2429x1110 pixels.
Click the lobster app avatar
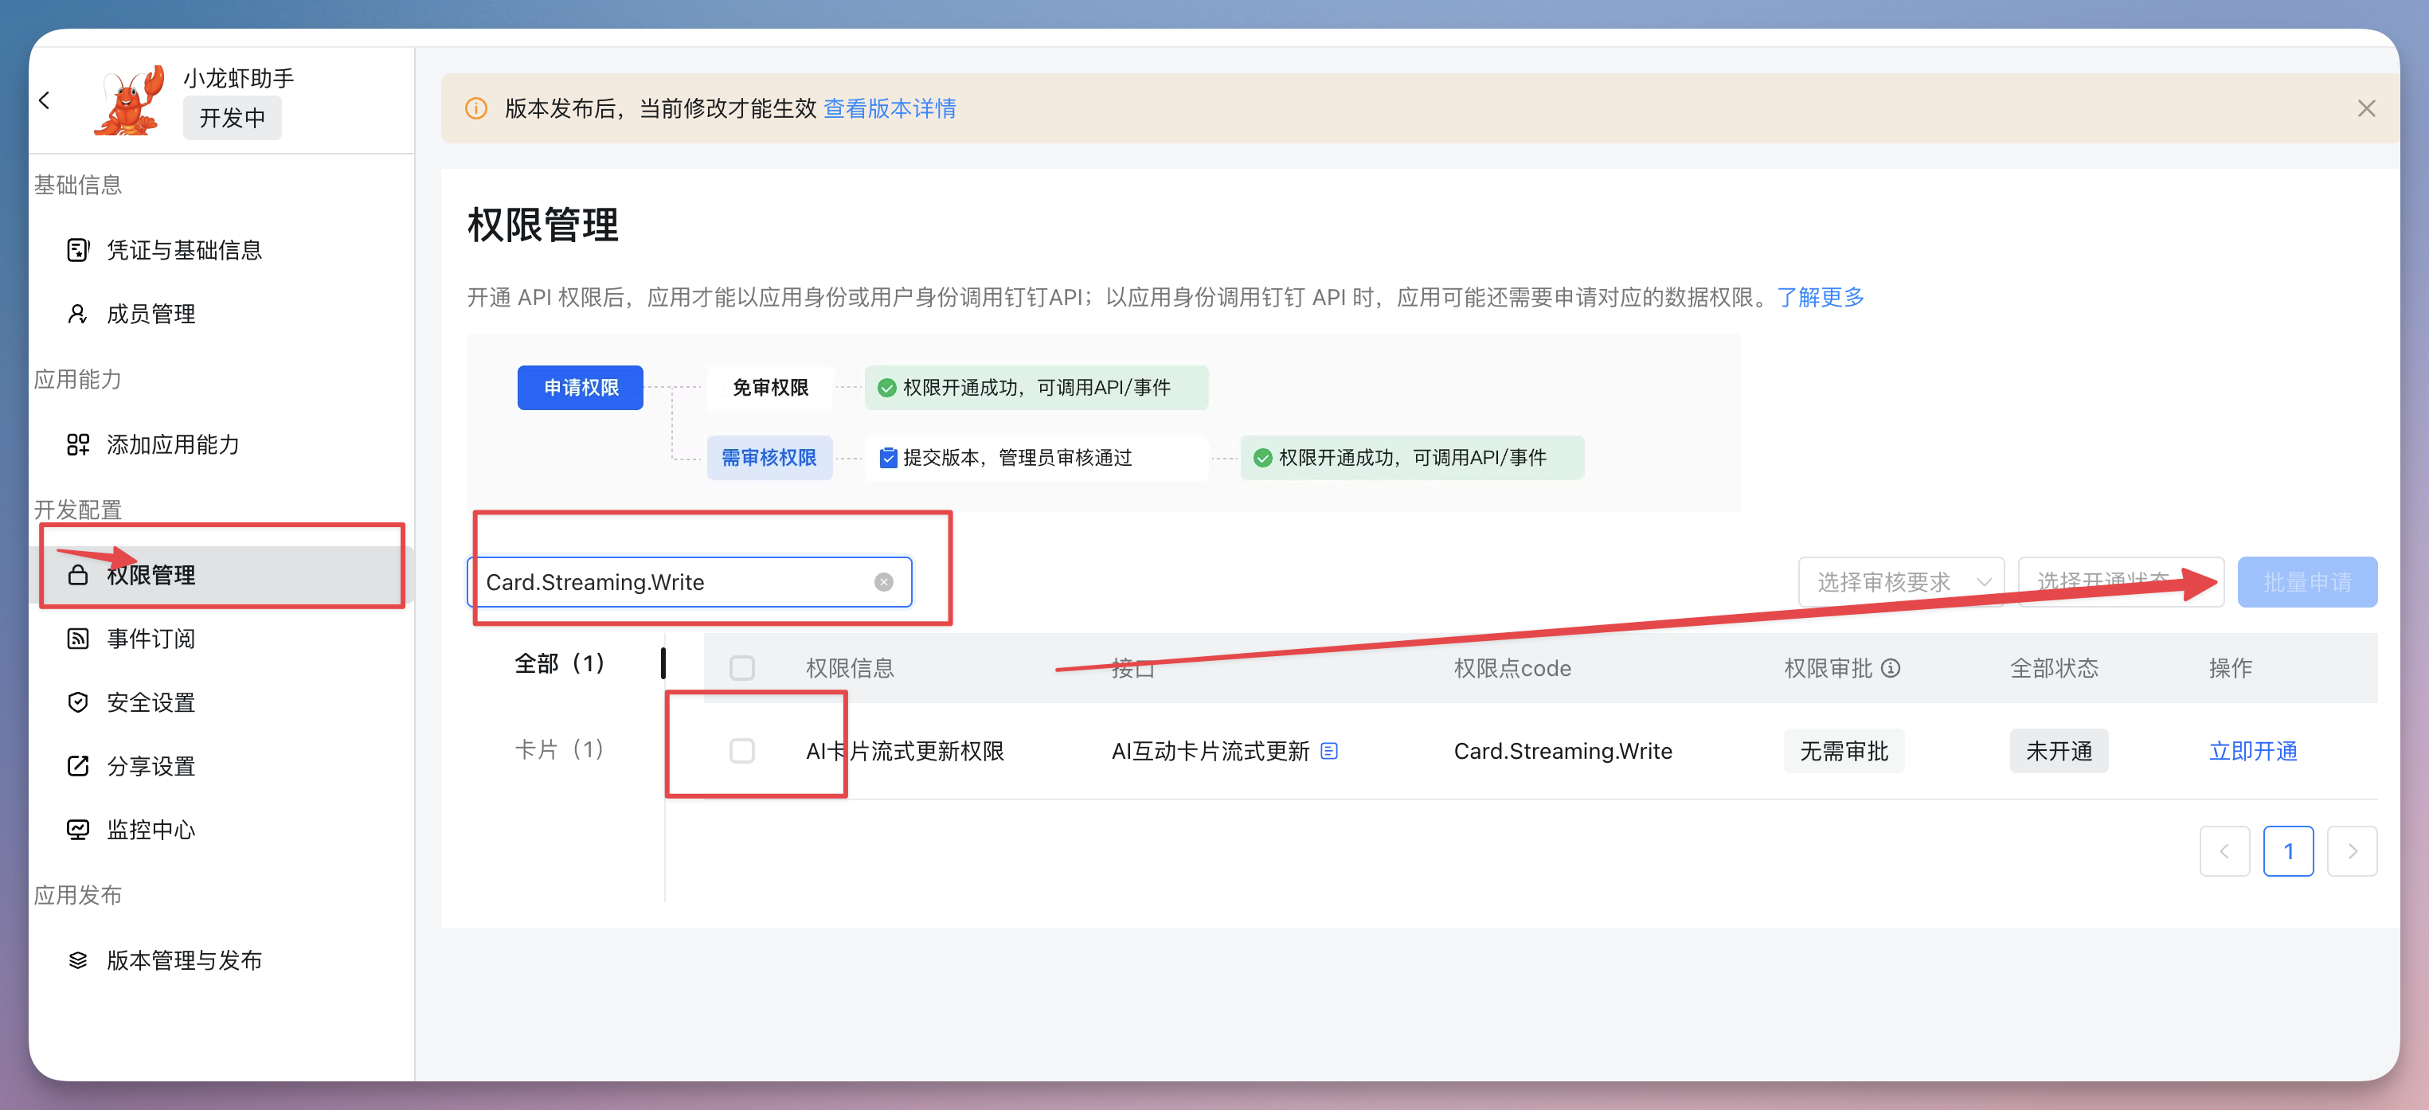(129, 101)
